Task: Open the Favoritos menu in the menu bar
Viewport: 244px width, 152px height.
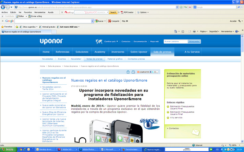Action: coord(28,12)
